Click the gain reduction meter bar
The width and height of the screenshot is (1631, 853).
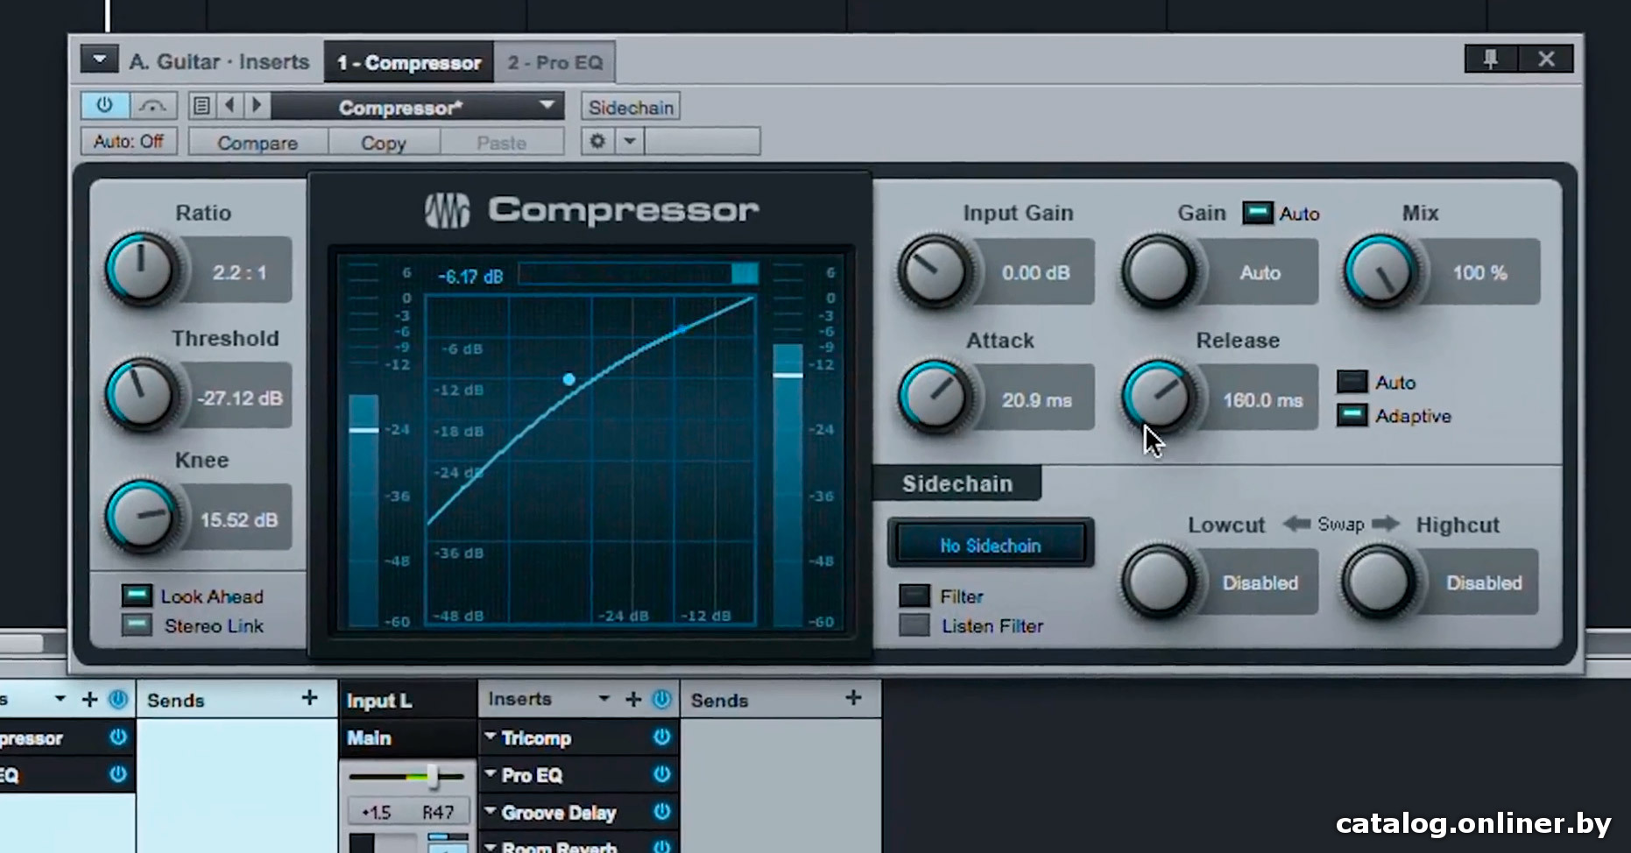(638, 273)
